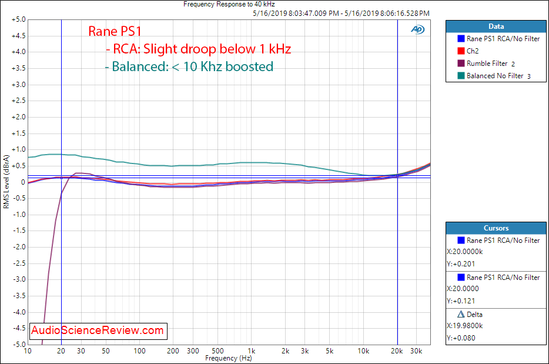Click the Y:+0.121 cursor readout
This screenshot has height=364, width=549.
click(x=461, y=301)
